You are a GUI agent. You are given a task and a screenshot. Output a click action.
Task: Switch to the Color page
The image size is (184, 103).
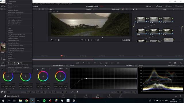pos(98,96)
